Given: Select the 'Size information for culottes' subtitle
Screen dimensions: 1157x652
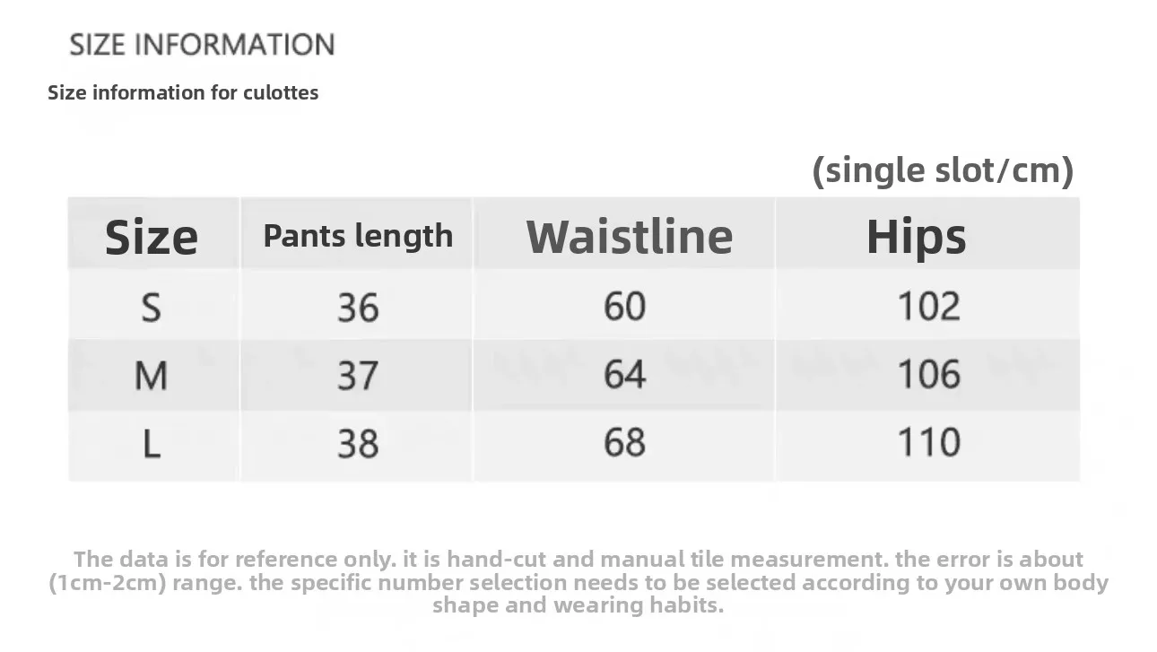Looking at the screenshot, I should (x=183, y=92).
